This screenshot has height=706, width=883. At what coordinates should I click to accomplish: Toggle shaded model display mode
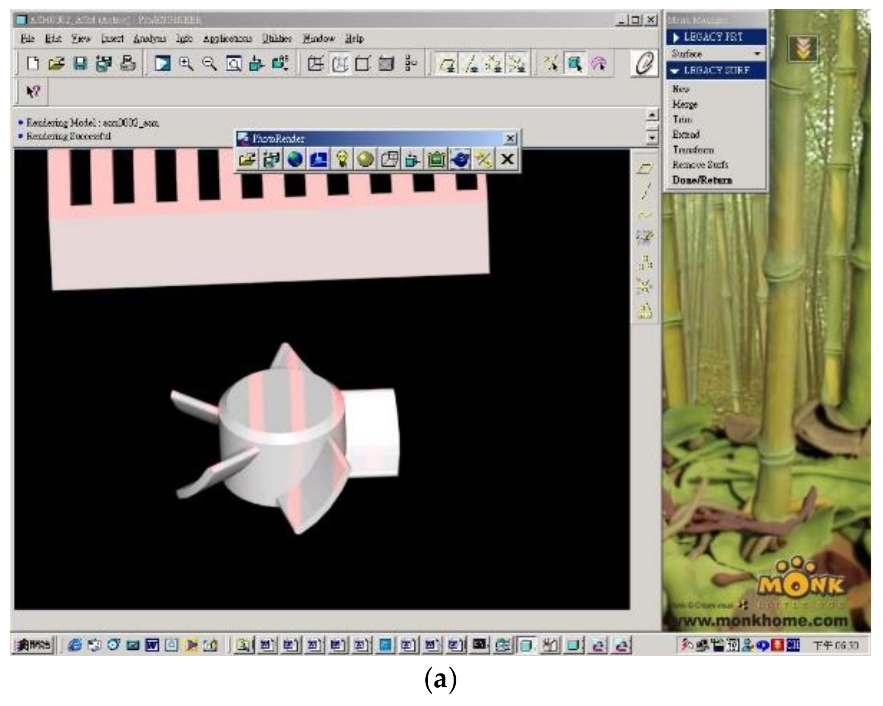tap(386, 64)
